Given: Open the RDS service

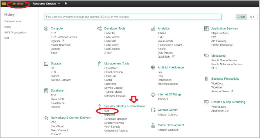Looking at the screenshot, I should tap(54, 95).
